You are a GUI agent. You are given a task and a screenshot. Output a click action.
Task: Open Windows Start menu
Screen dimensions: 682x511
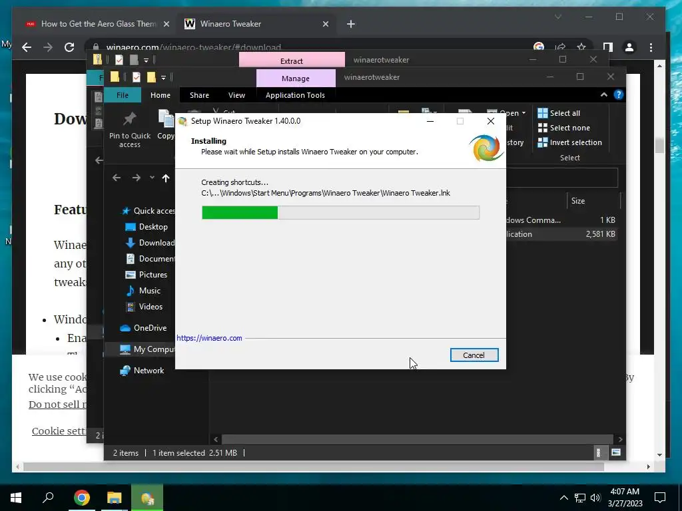[16, 498]
